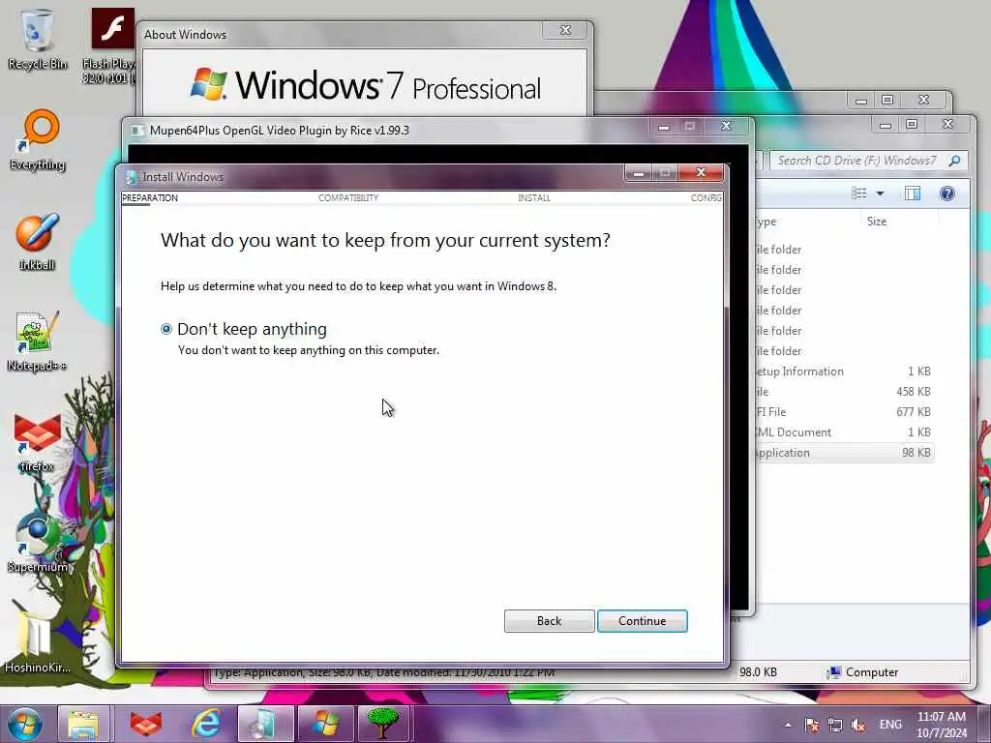Minimize the Install Windows dialog
This screenshot has width=991, height=743.
coord(639,172)
